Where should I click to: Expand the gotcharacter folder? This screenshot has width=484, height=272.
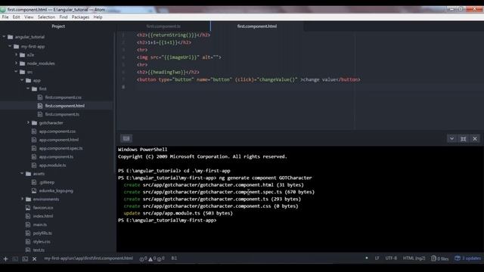coord(28,122)
